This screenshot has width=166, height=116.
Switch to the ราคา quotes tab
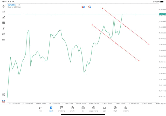[40, 109]
